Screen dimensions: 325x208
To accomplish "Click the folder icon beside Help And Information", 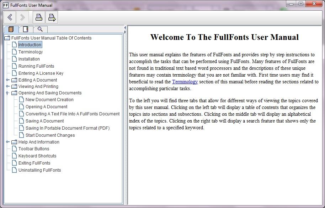I will point(14,142).
